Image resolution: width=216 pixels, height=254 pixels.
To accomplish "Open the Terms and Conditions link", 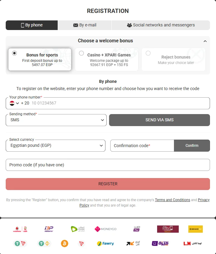I will click(172, 200).
